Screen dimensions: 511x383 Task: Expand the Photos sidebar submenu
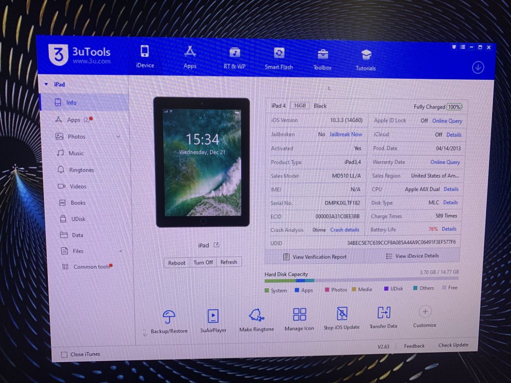tap(118, 137)
